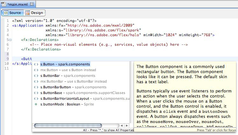Click the "Press 'Tab' or click for focus" hint

pos(216,130)
